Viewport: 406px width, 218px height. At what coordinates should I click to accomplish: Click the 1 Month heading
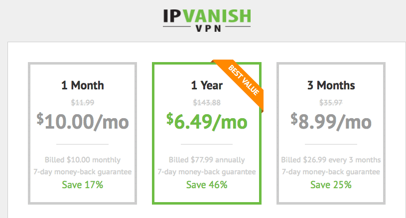[82, 85]
